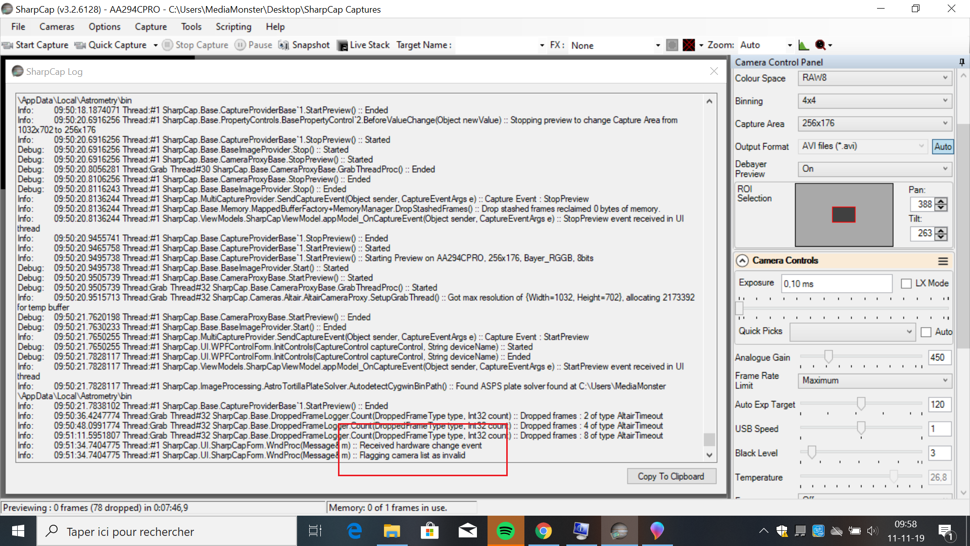The height and width of the screenshot is (546, 970).
Task: Open the Help menu
Action: click(275, 27)
